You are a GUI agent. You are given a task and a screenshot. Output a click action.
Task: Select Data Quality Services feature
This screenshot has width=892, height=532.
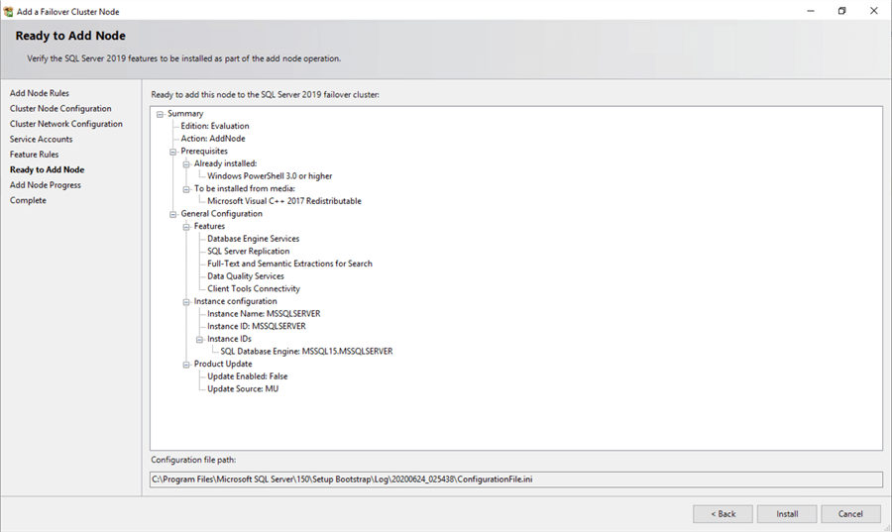[x=246, y=276]
